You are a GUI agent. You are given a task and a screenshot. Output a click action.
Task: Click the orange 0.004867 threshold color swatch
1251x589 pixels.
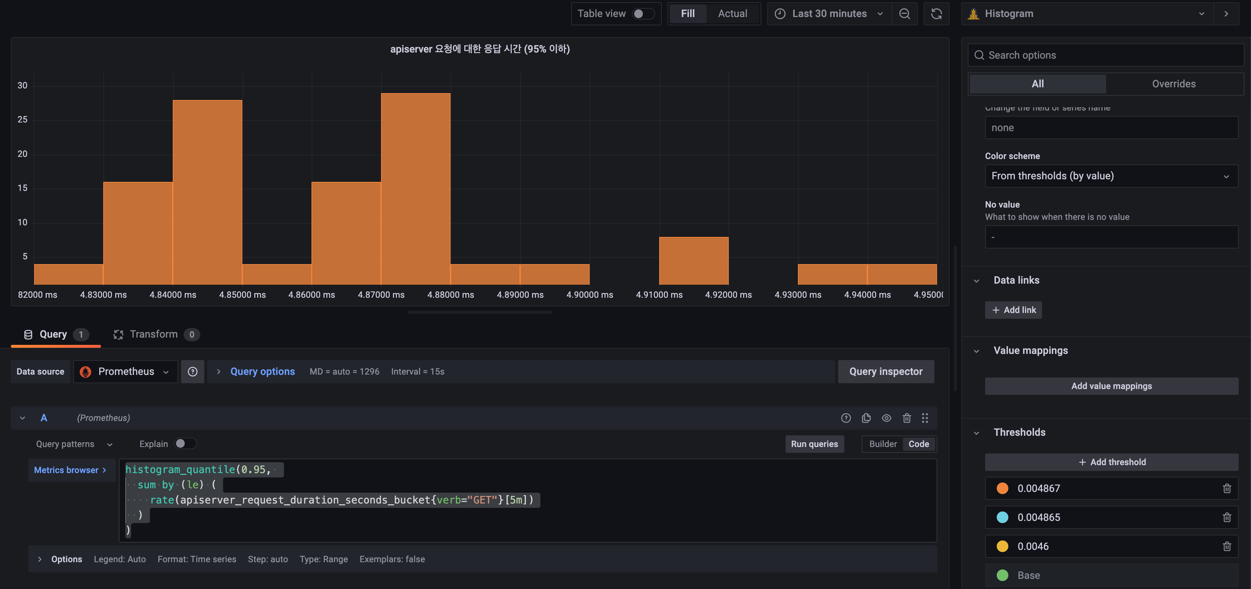(1002, 488)
